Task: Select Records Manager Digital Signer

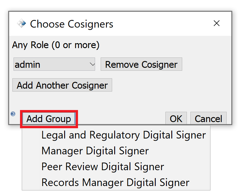Action: [115, 183]
